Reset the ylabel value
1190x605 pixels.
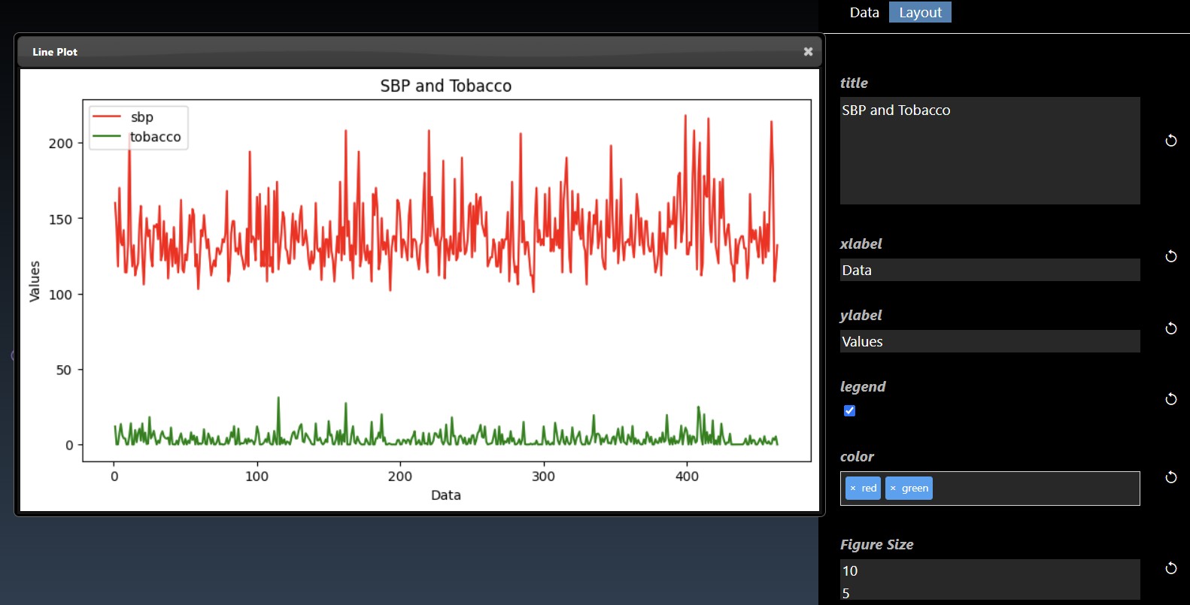pyautogui.click(x=1170, y=328)
